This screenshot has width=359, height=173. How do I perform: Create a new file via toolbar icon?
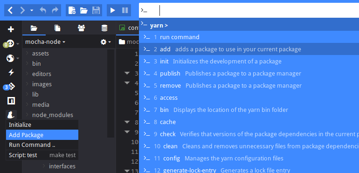point(72,10)
